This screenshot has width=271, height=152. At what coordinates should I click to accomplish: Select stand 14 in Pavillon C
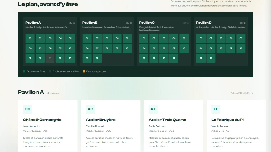point(174,58)
